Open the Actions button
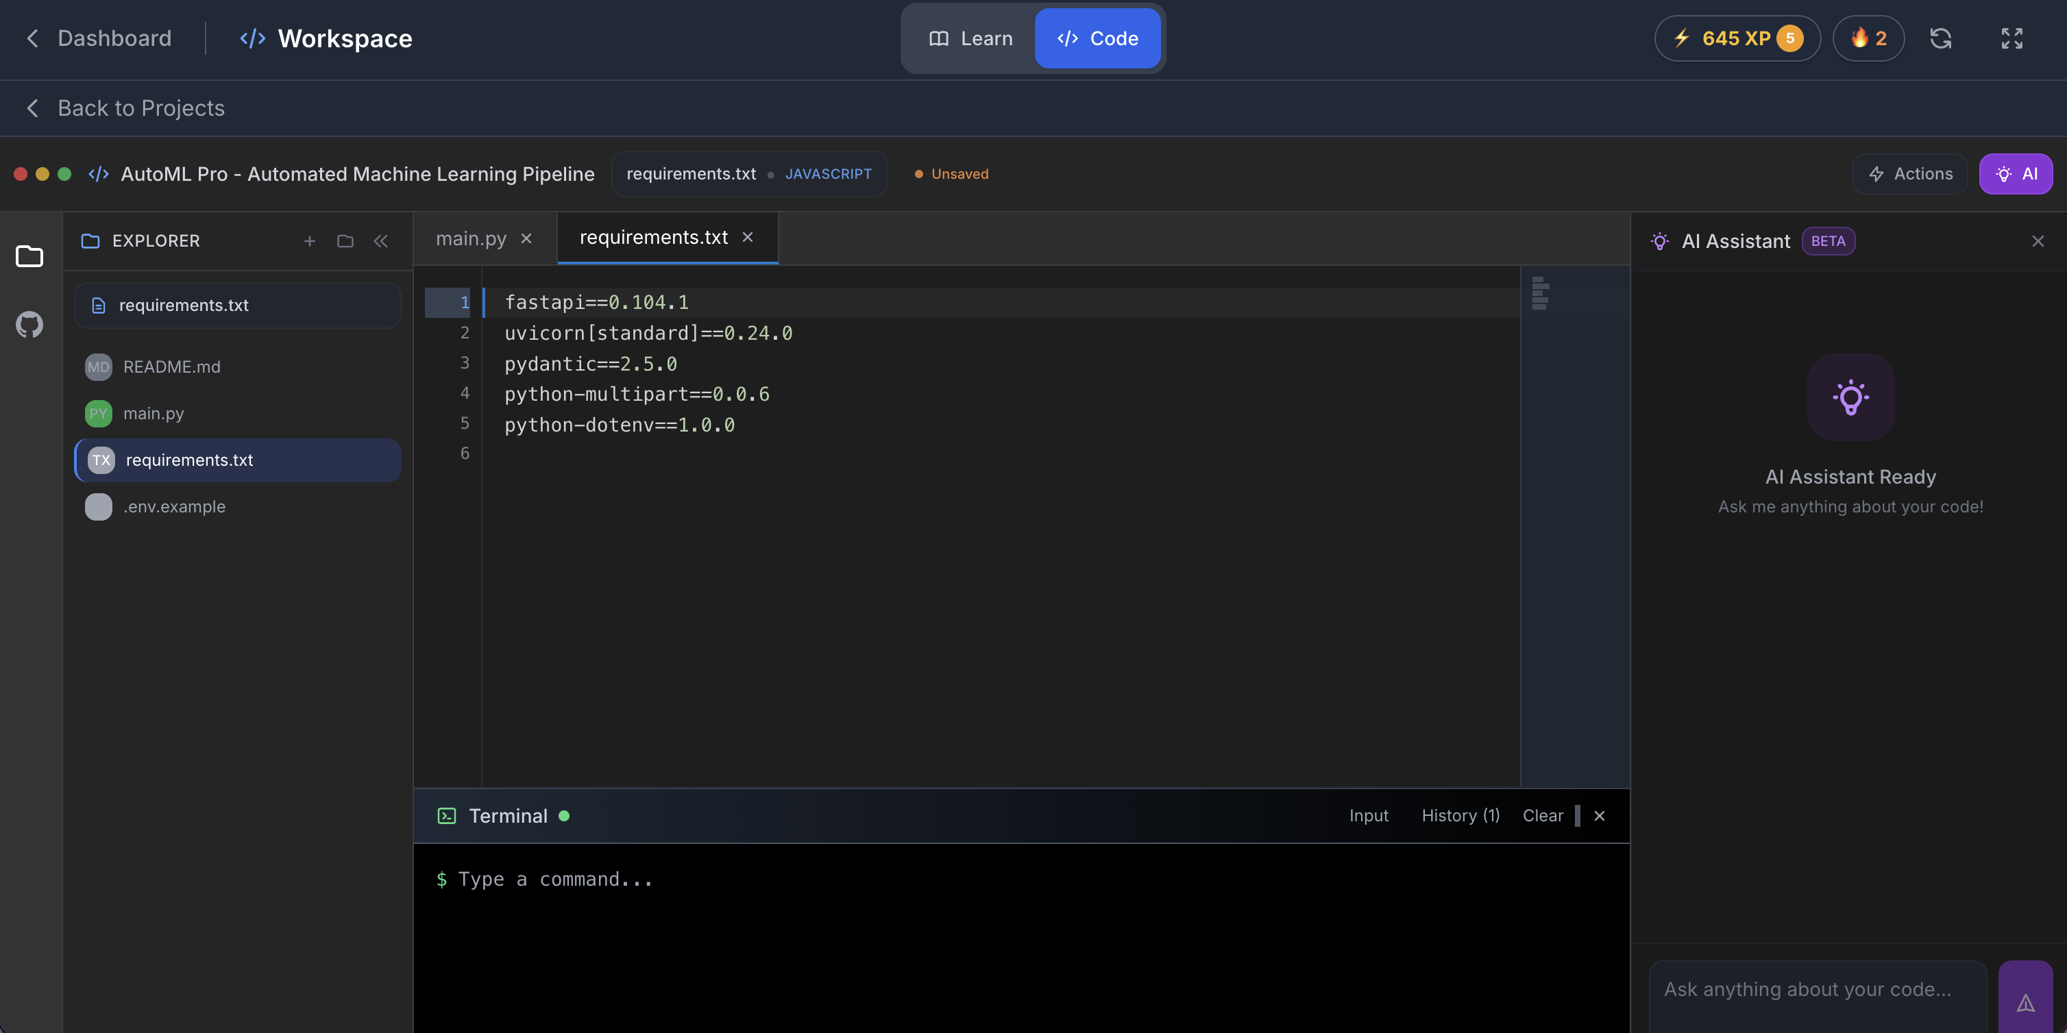Viewport: 2067px width, 1033px height. [1909, 173]
